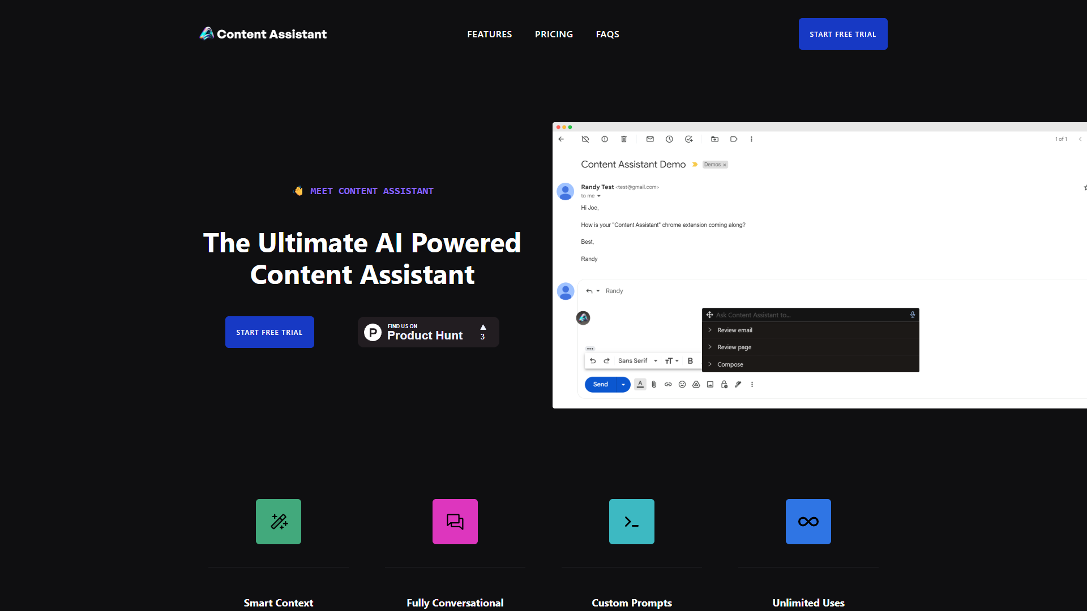
Task: Open the three-dot more menu in email toolbar
Action: [x=751, y=139]
